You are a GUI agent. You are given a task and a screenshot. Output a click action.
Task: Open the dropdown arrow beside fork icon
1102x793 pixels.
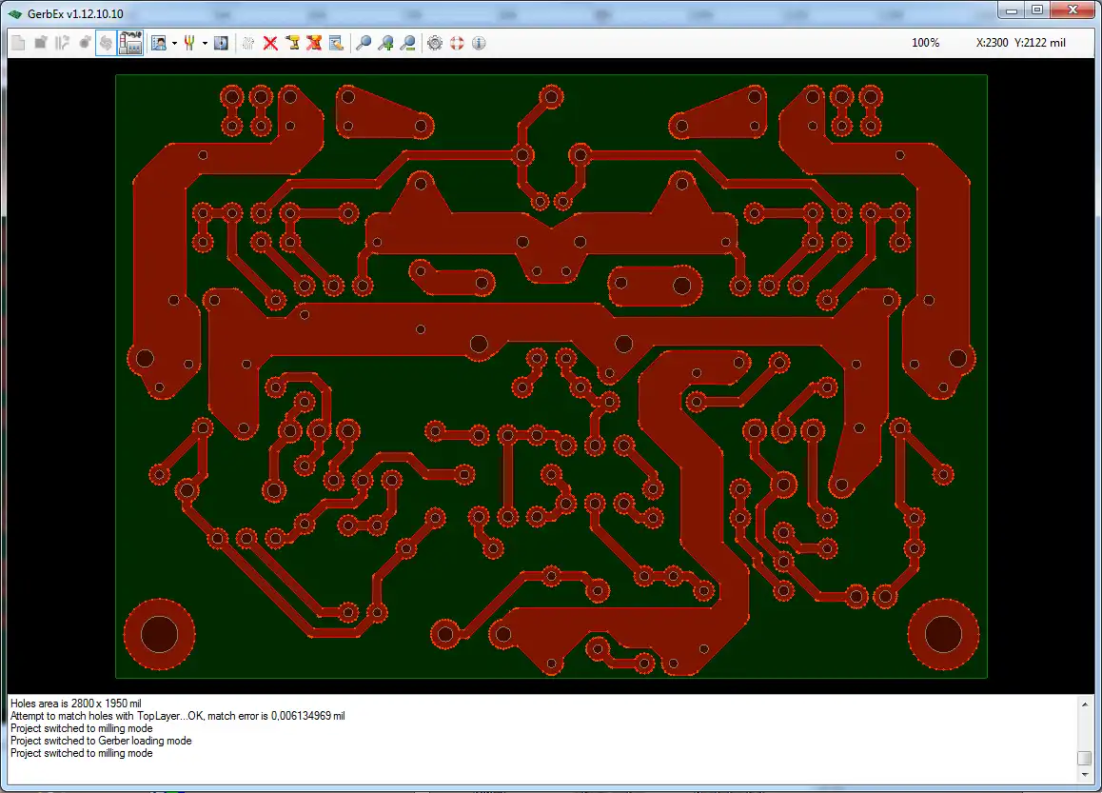pyautogui.click(x=205, y=44)
